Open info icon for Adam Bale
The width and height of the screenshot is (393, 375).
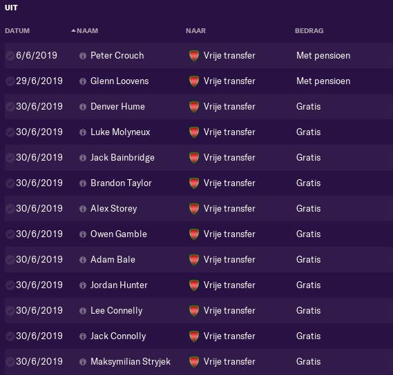pyautogui.click(x=83, y=260)
